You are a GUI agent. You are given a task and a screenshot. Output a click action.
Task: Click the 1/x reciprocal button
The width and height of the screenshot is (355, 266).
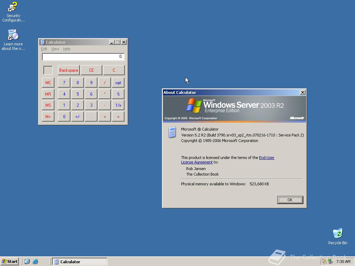[118, 105]
